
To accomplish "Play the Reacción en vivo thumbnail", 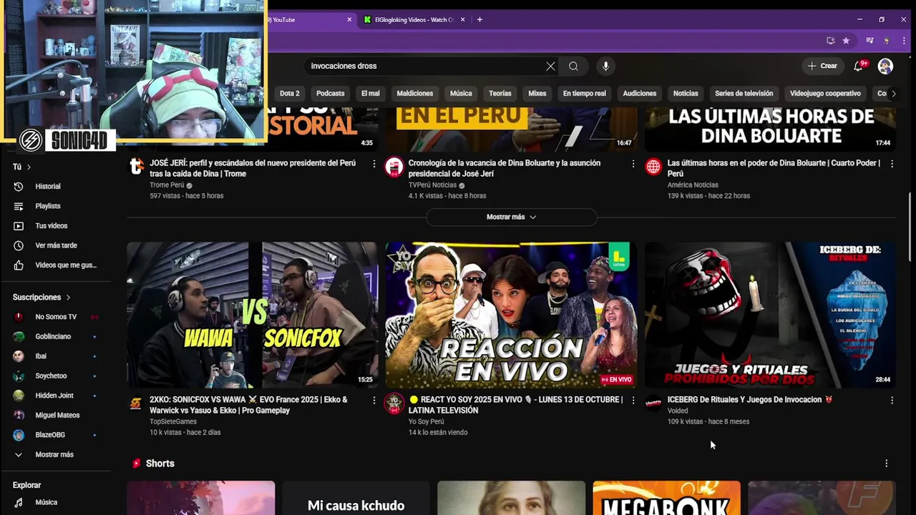I will 511,315.
